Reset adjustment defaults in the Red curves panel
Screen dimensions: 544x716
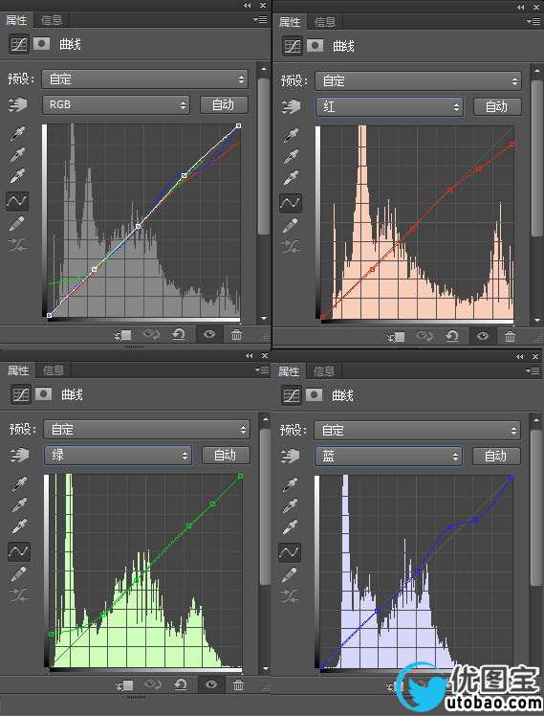click(x=452, y=337)
